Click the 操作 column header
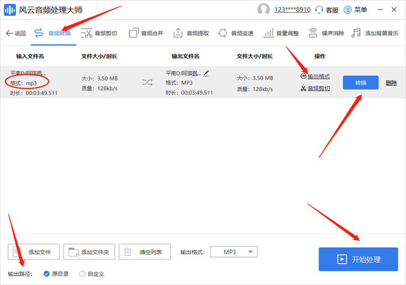 (x=320, y=56)
